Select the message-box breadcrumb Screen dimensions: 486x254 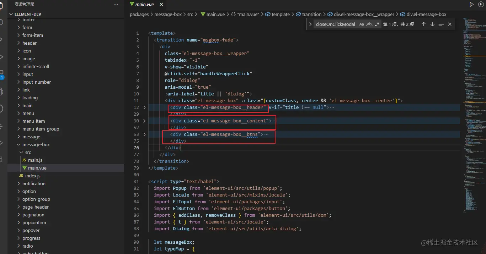click(x=168, y=14)
